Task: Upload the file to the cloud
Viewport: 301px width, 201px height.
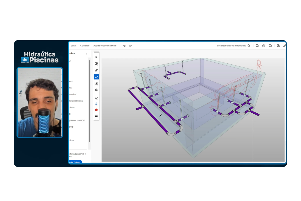Action: (x=264, y=46)
